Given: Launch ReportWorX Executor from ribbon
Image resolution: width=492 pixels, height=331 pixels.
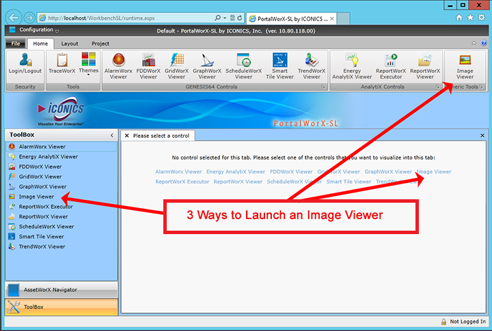Looking at the screenshot, I should (391, 66).
